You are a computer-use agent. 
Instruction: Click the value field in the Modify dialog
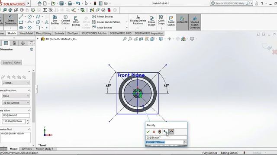(164, 142)
